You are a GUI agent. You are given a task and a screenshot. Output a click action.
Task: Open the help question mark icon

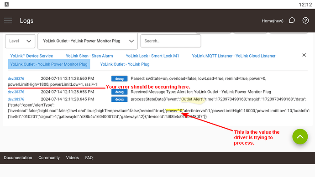pyautogui.click(x=305, y=21)
